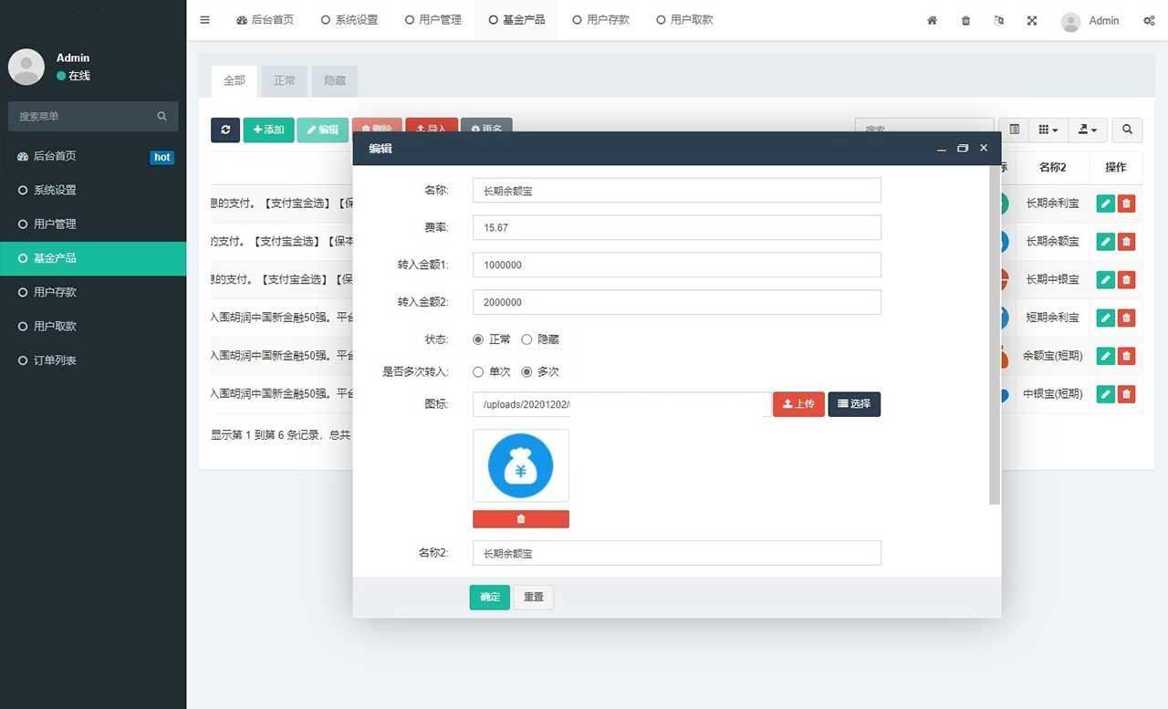Expand the 更多 dropdown button
Screen dimensions: 1168x709
[486, 129]
